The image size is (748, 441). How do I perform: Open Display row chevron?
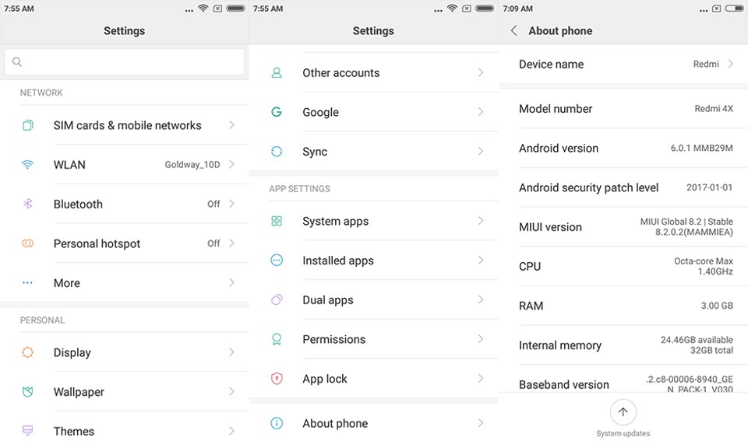click(x=231, y=352)
